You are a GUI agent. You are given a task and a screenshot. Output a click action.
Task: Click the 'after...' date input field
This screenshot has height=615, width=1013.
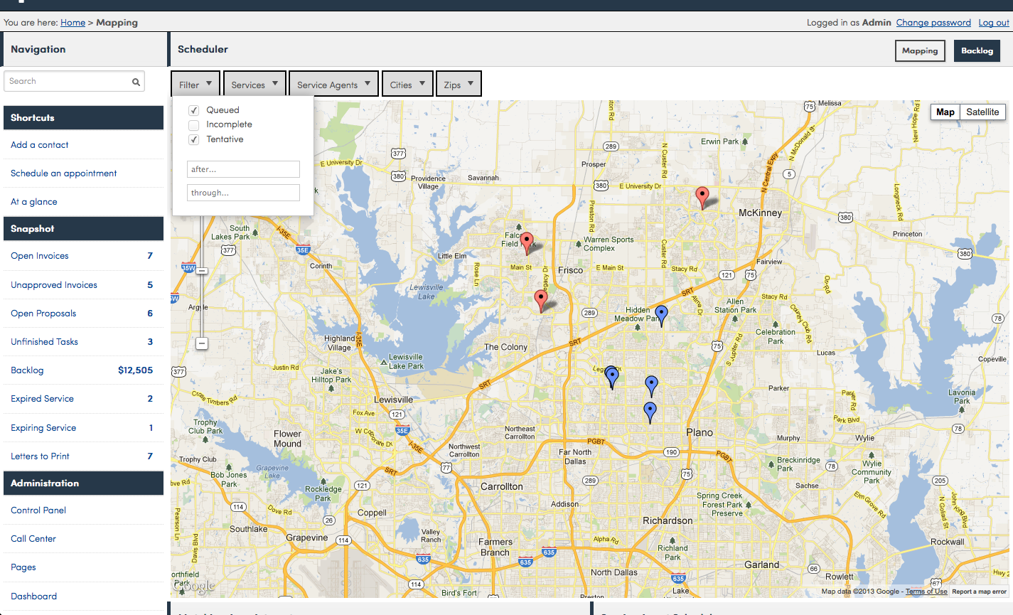(243, 169)
